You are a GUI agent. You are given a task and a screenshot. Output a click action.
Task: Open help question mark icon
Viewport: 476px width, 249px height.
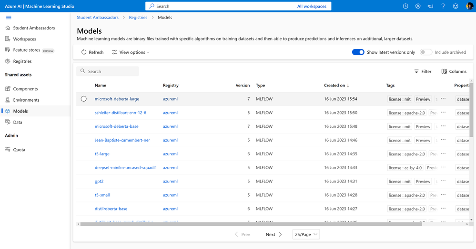pos(443,6)
